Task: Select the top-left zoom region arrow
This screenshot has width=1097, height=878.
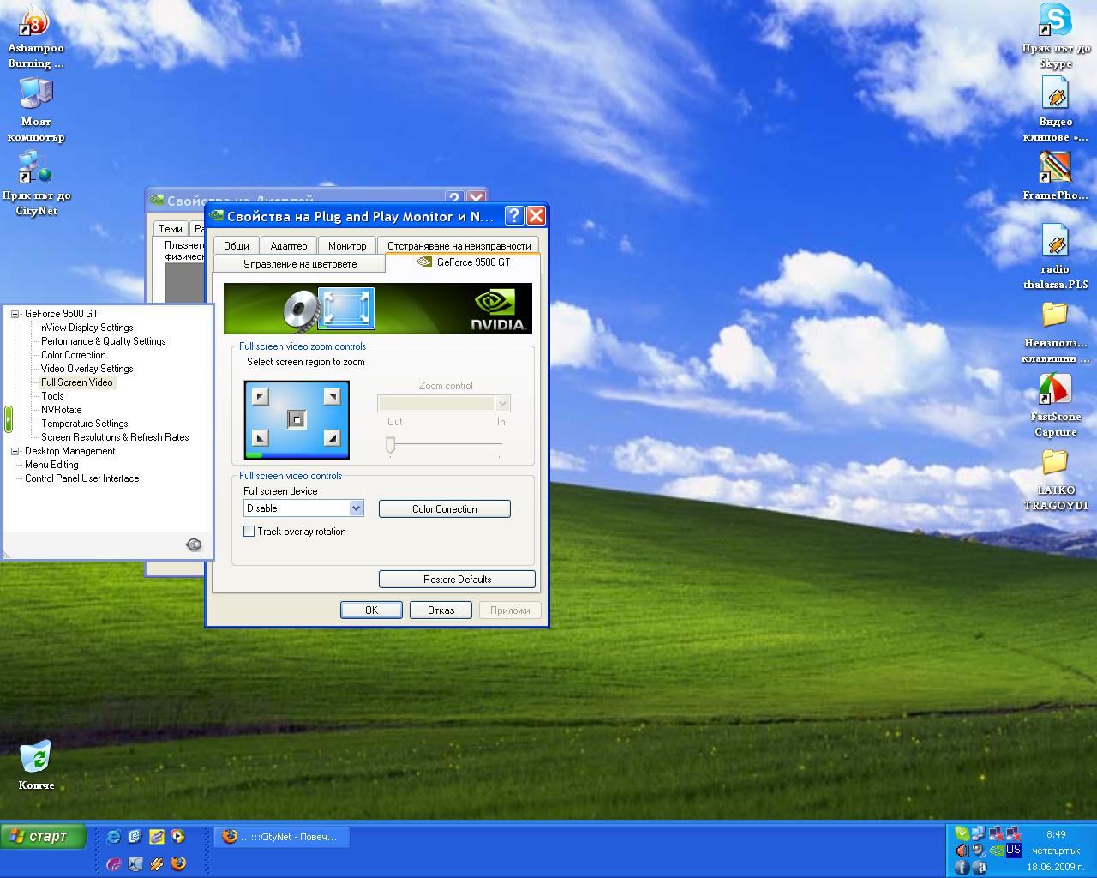Action: point(261,396)
